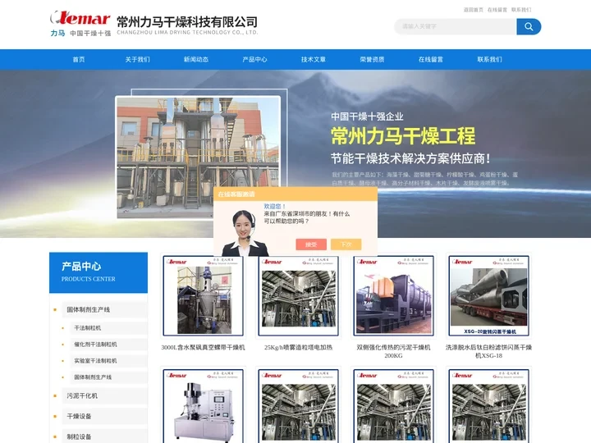The width and height of the screenshot is (591, 443).
Task: Open the 首页 nav menu item
Action: click(79, 59)
